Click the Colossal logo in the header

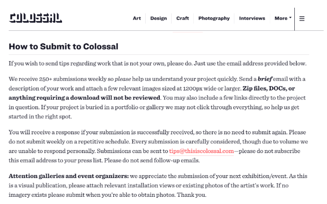35,18
